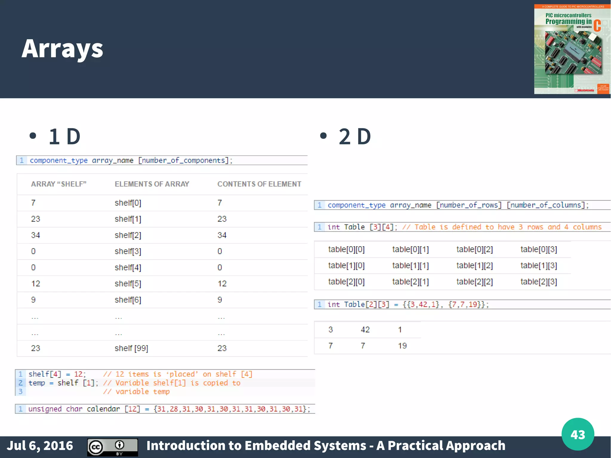Viewport: 611px width, 458px height.
Task: Click the value 42 in the result table
Action: (x=365, y=330)
